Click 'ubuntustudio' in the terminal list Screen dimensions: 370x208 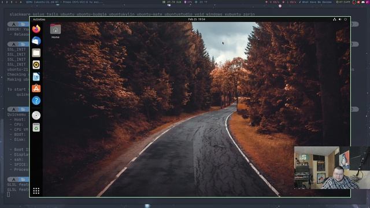179,14
